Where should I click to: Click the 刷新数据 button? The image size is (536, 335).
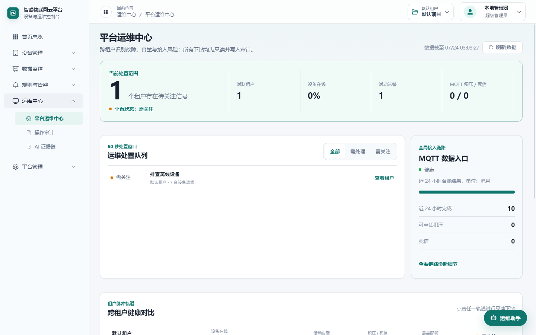pyautogui.click(x=502, y=47)
